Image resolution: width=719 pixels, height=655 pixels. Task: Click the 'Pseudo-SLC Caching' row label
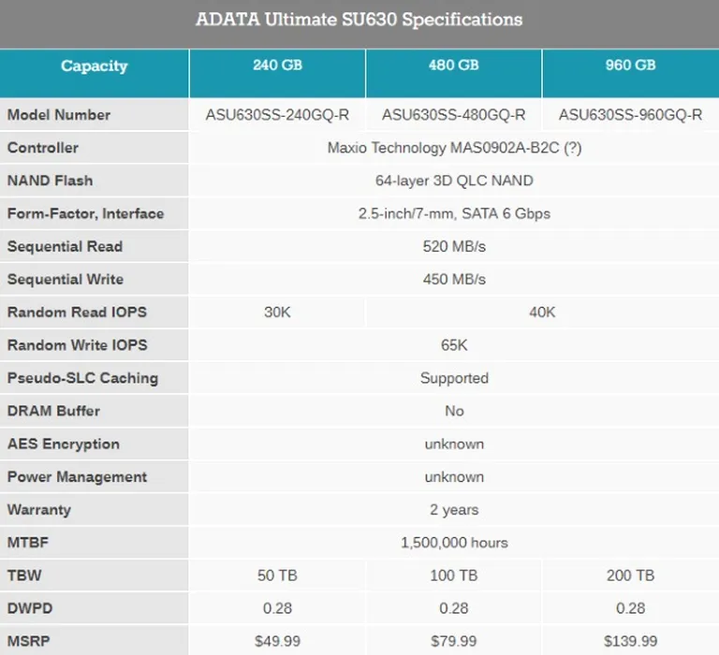82,378
